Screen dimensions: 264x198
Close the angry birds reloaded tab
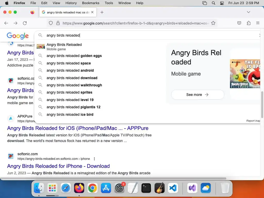pos(92,12)
